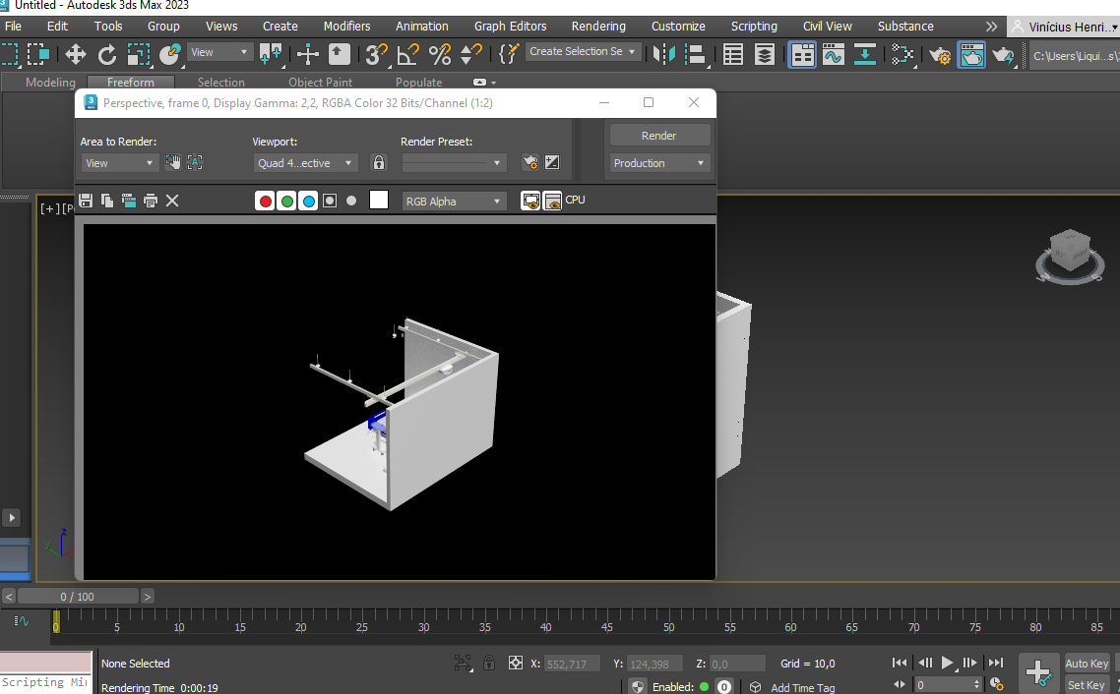Open the Production render mode dropdown

658,163
